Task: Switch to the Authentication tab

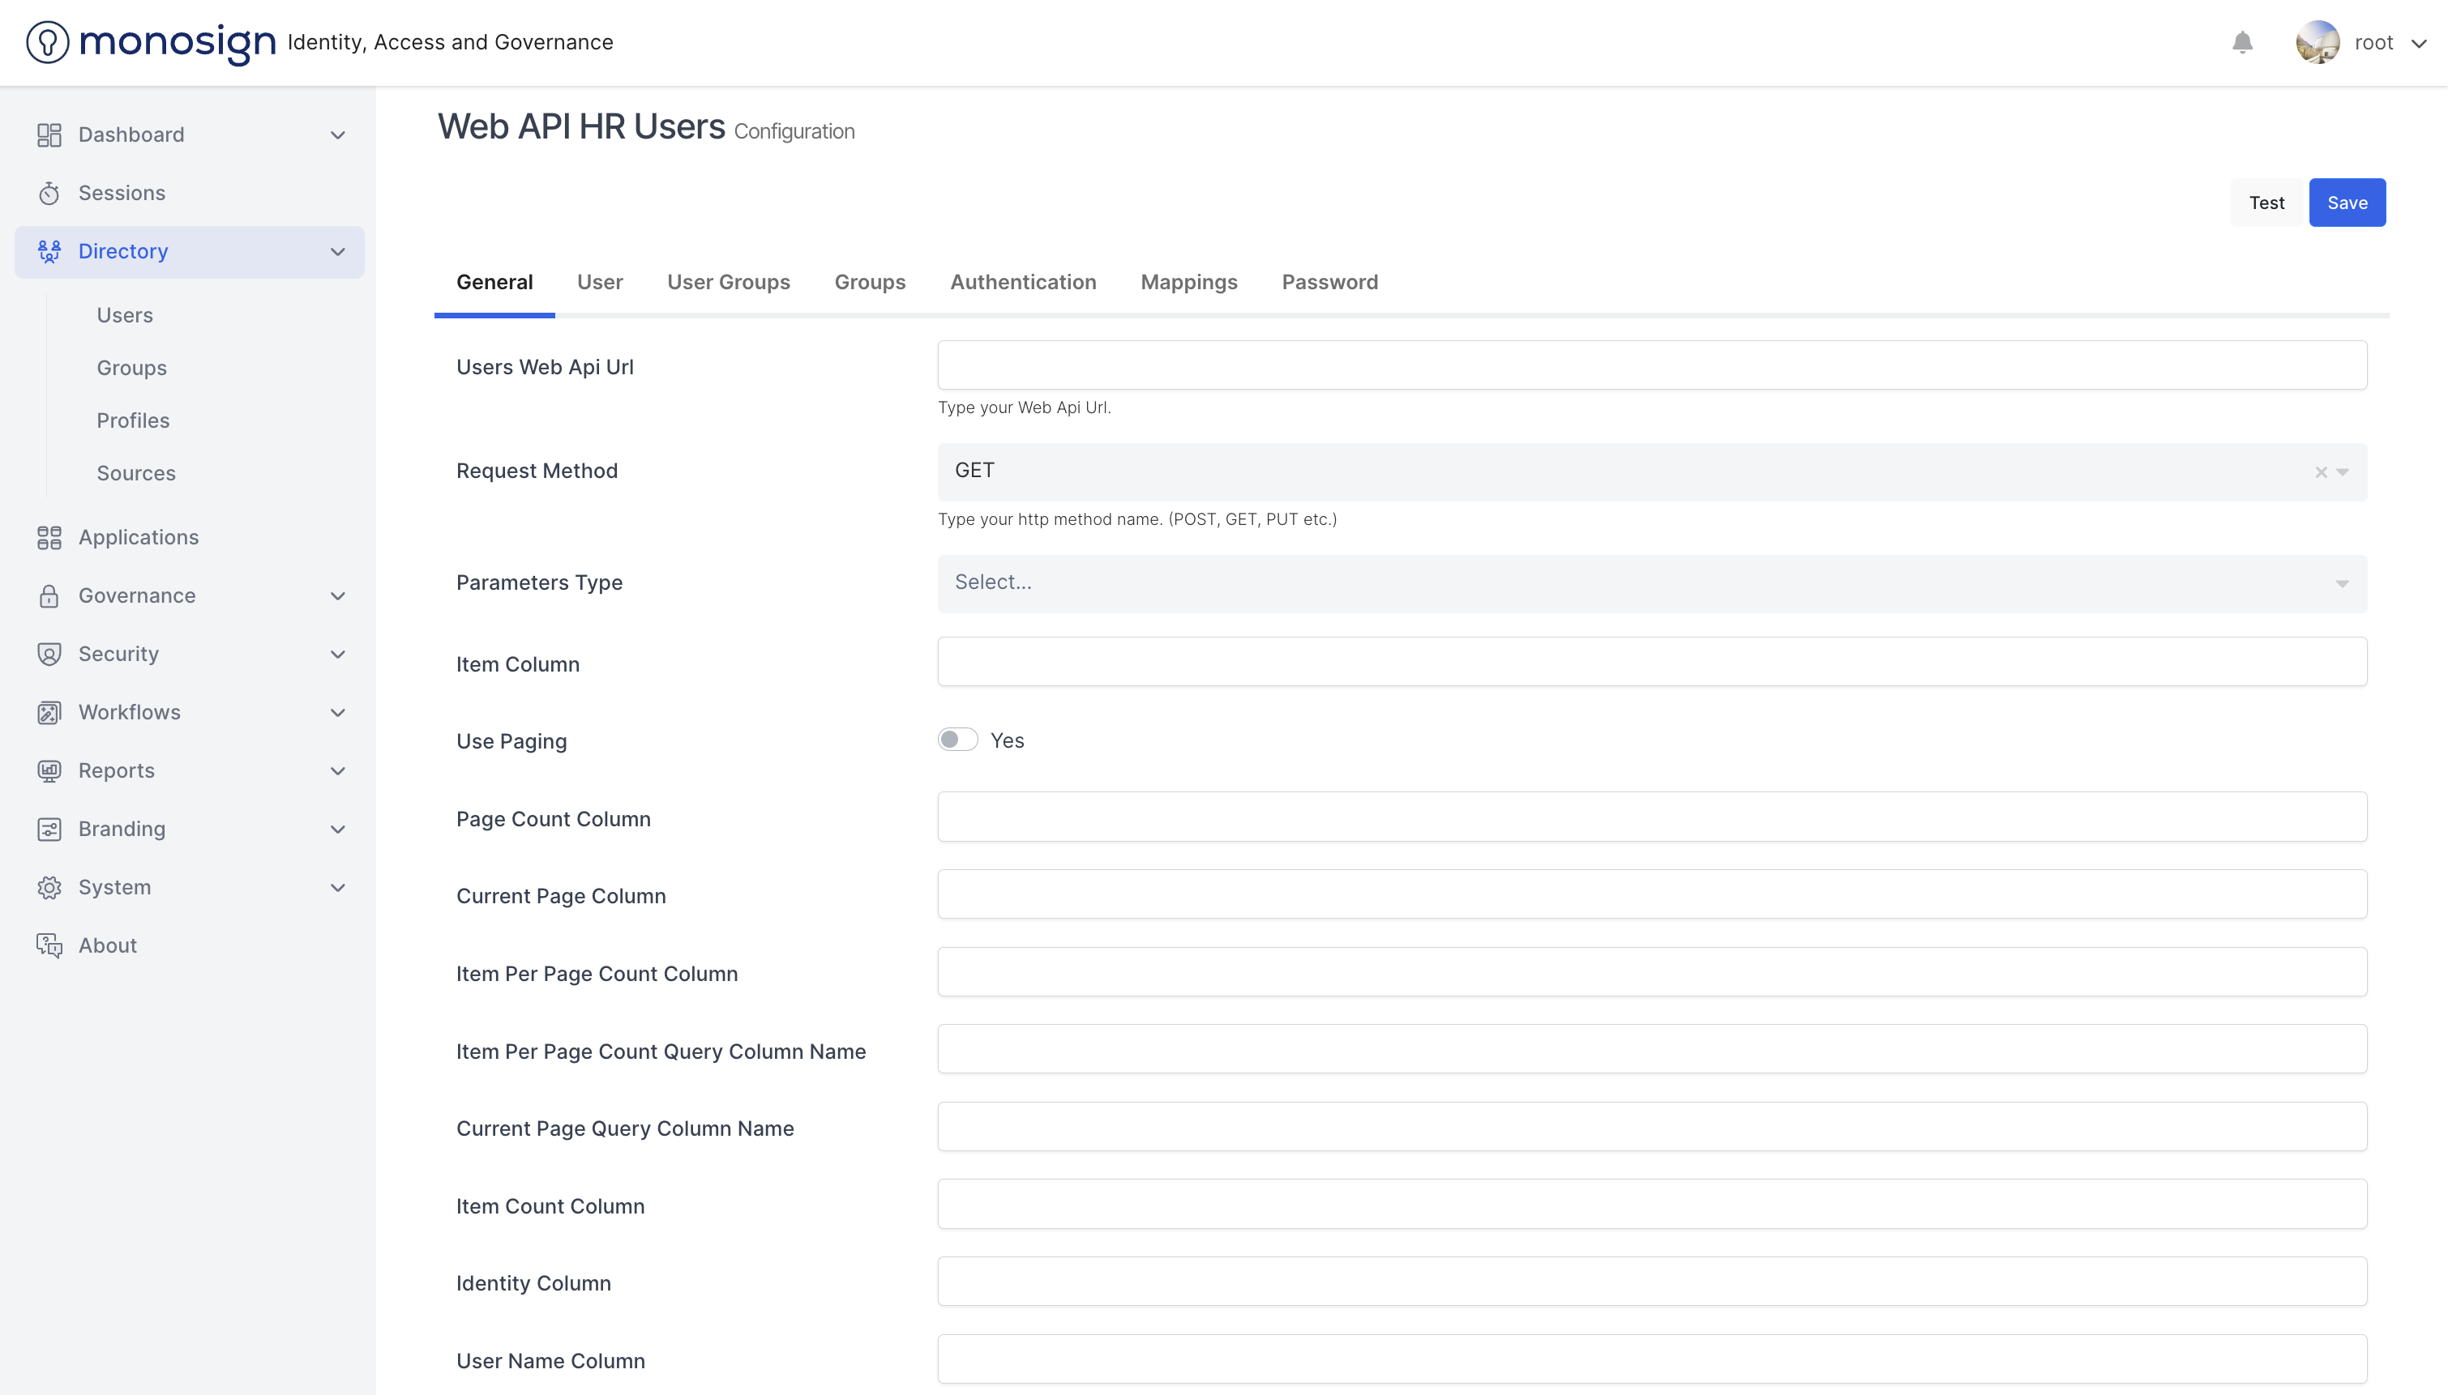Action: coord(1023,282)
